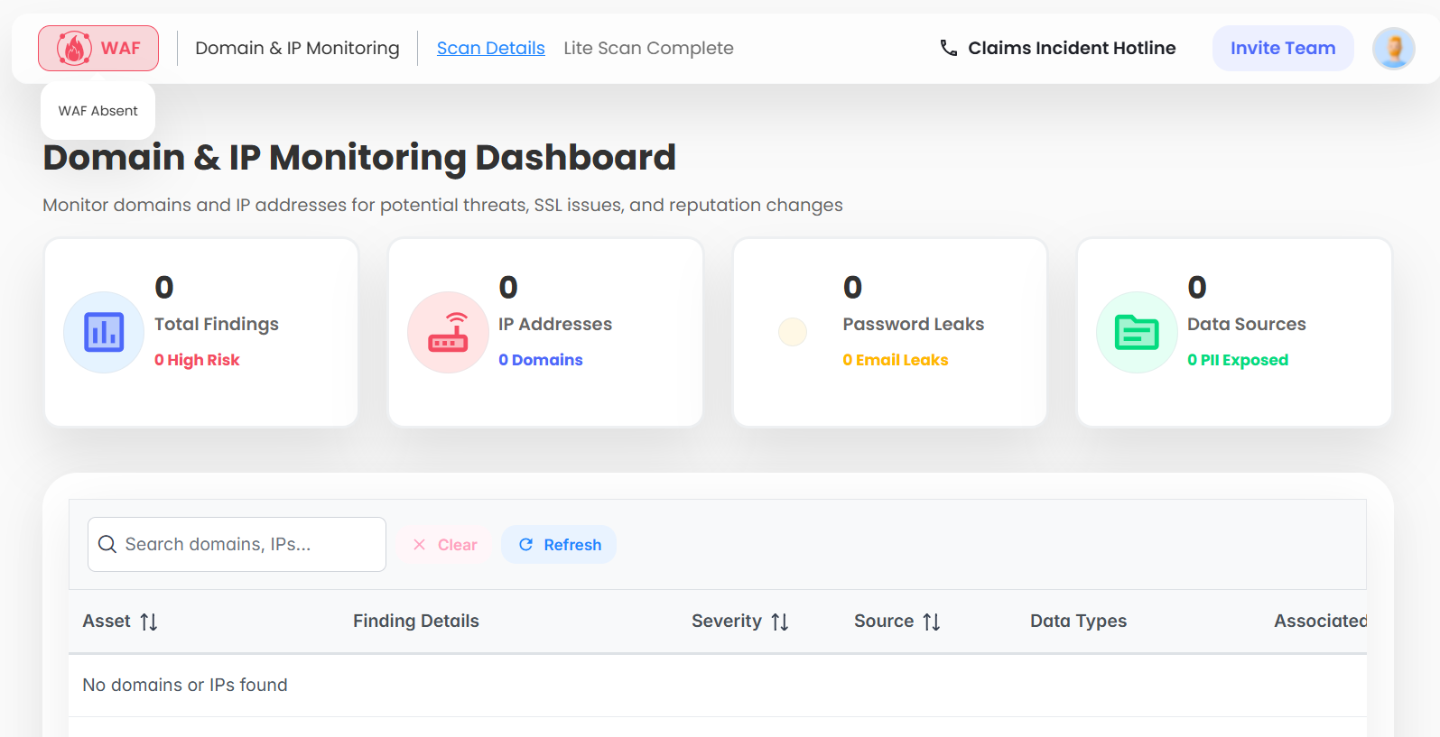Image resolution: width=1440 pixels, height=737 pixels.
Task: Click the Data Sources folder icon
Action: (x=1137, y=332)
